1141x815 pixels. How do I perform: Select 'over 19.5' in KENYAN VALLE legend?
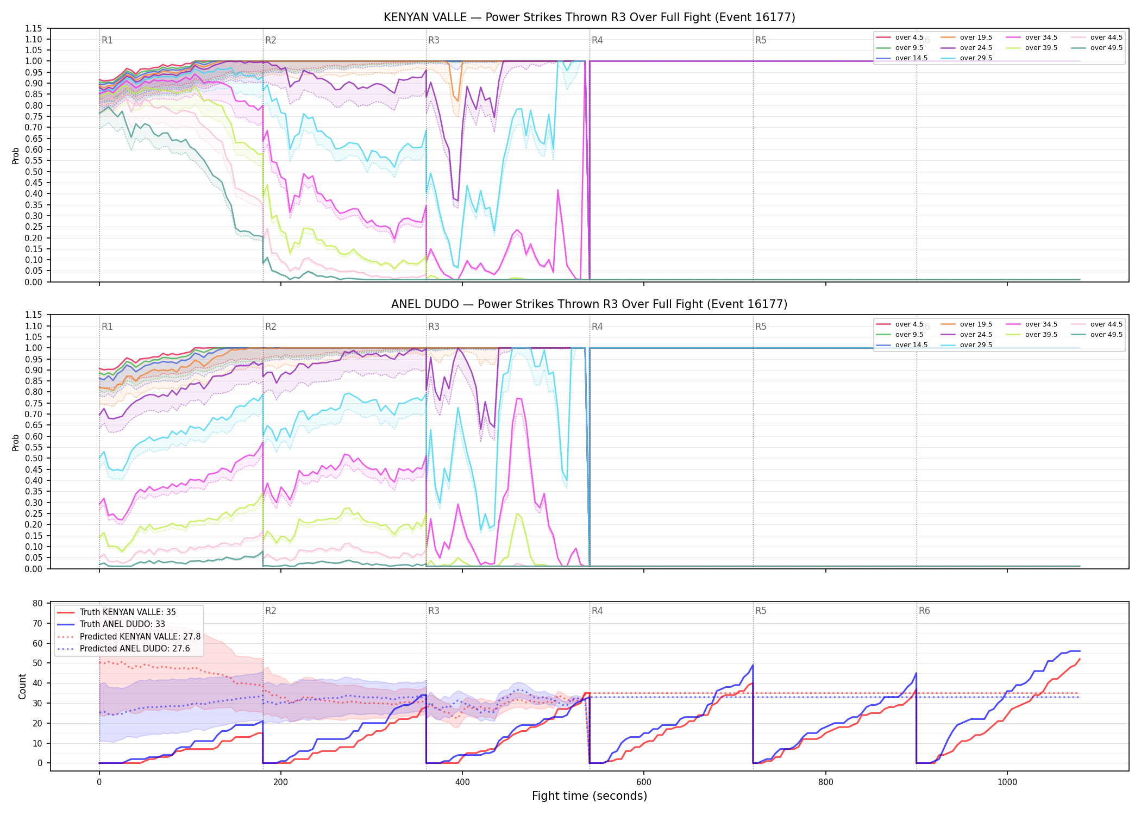(x=967, y=37)
